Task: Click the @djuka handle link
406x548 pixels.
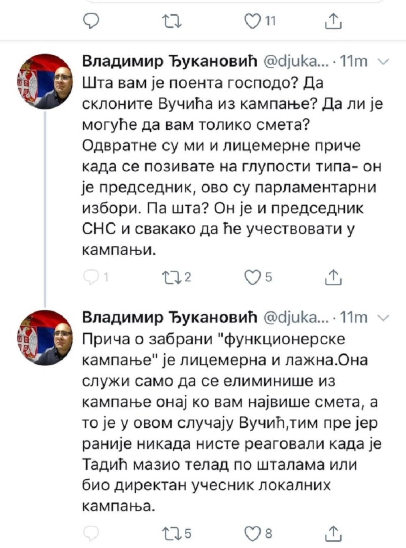Action: click(x=296, y=61)
